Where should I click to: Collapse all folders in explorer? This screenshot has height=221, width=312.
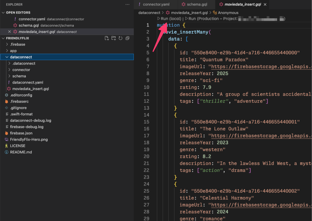click(127, 38)
